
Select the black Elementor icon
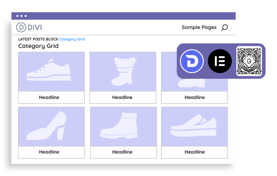(x=219, y=61)
